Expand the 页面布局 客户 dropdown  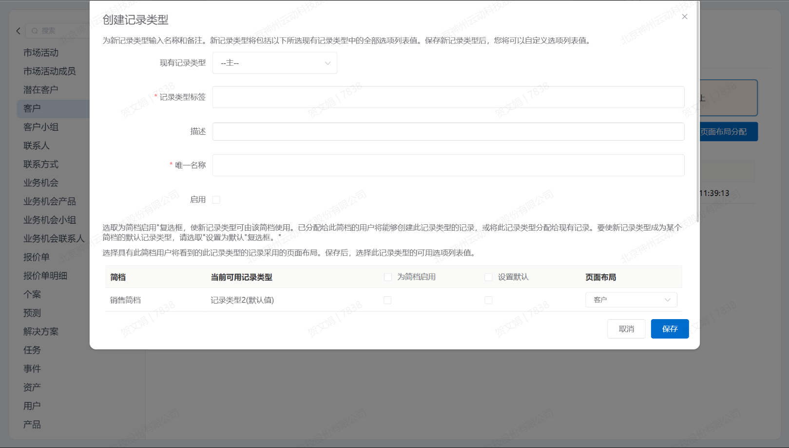point(631,300)
